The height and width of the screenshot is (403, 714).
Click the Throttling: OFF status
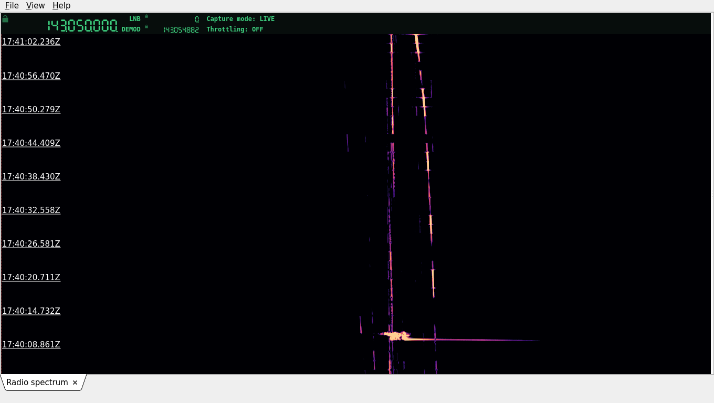(235, 29)
